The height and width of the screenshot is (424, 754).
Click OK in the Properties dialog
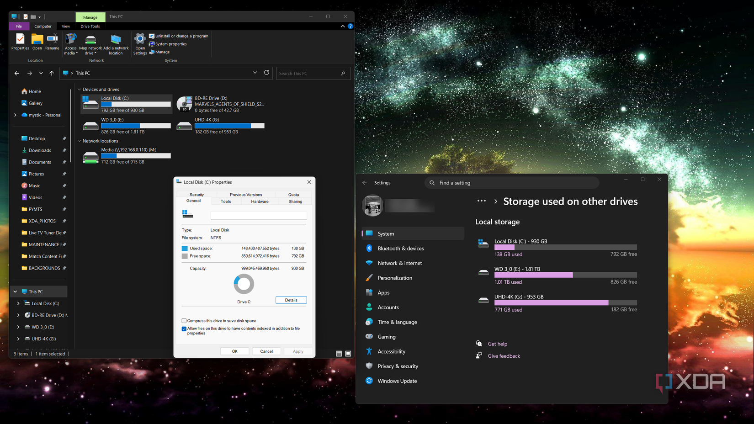(234, 351)
